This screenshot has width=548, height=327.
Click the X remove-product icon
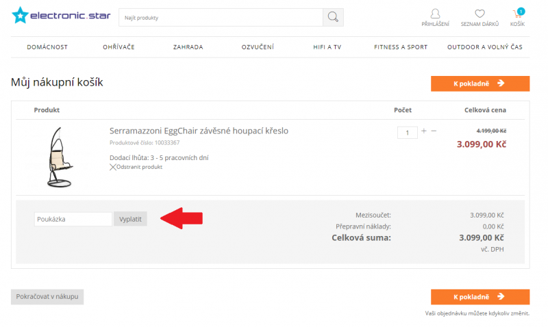112,167
